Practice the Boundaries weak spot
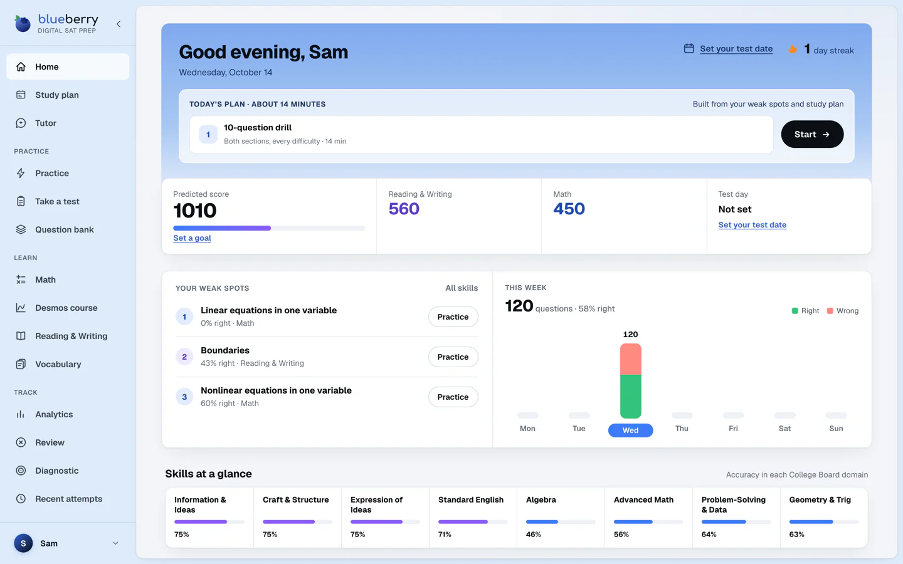Image resolution: width=903 pixels, height=564 pixels. click(x=453, y=357)
